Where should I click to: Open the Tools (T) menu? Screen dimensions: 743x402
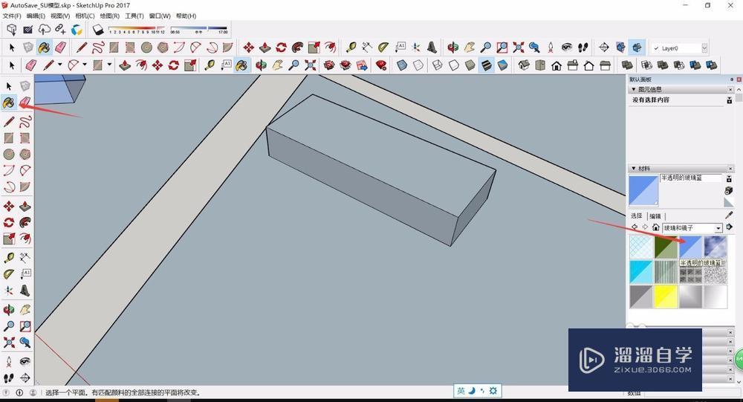[x=134, y=16]
